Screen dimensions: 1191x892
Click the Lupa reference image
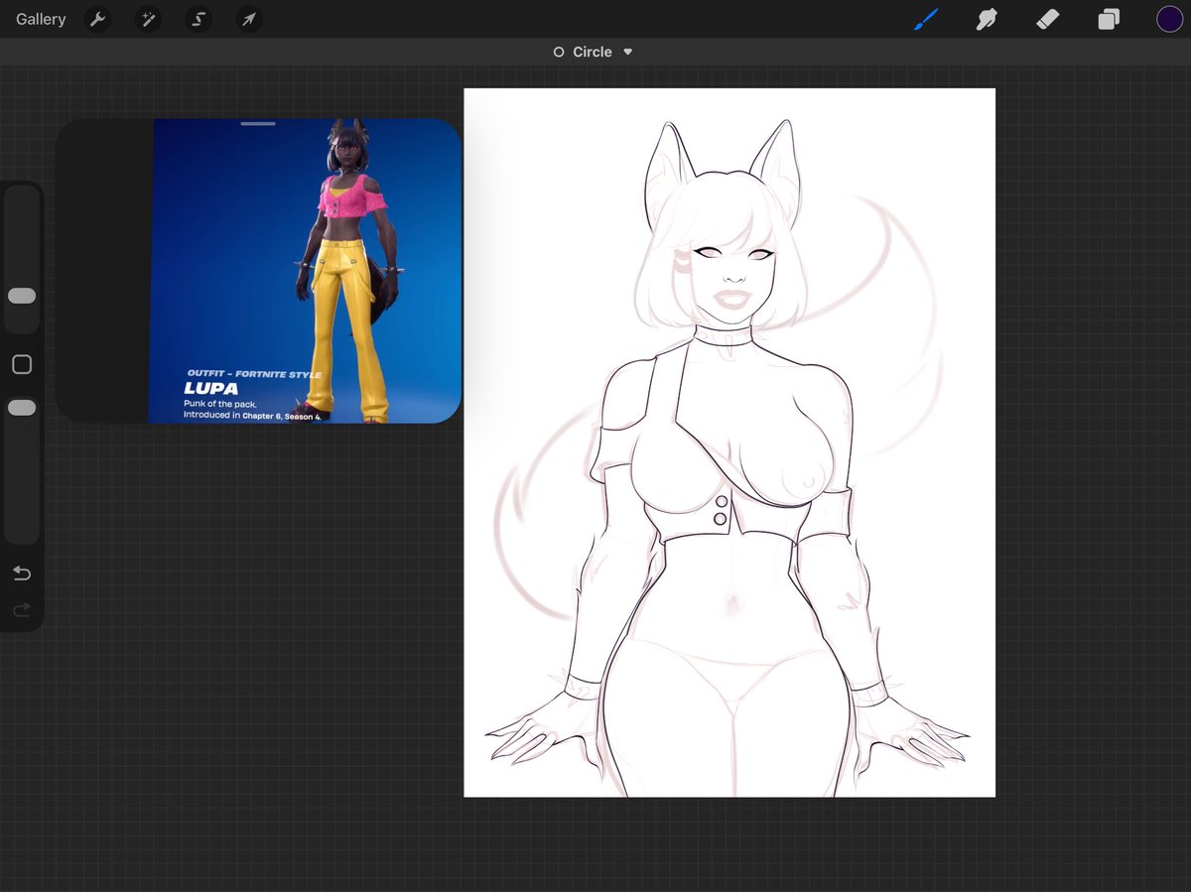[x=306, y=271]
